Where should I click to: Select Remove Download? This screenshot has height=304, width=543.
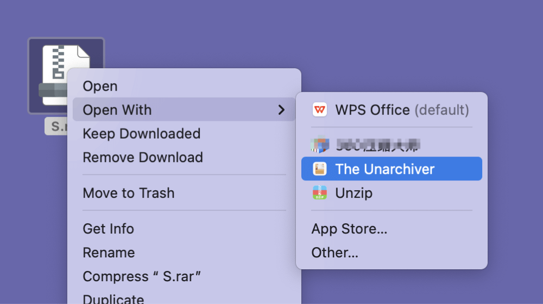(x=184, y=158)
